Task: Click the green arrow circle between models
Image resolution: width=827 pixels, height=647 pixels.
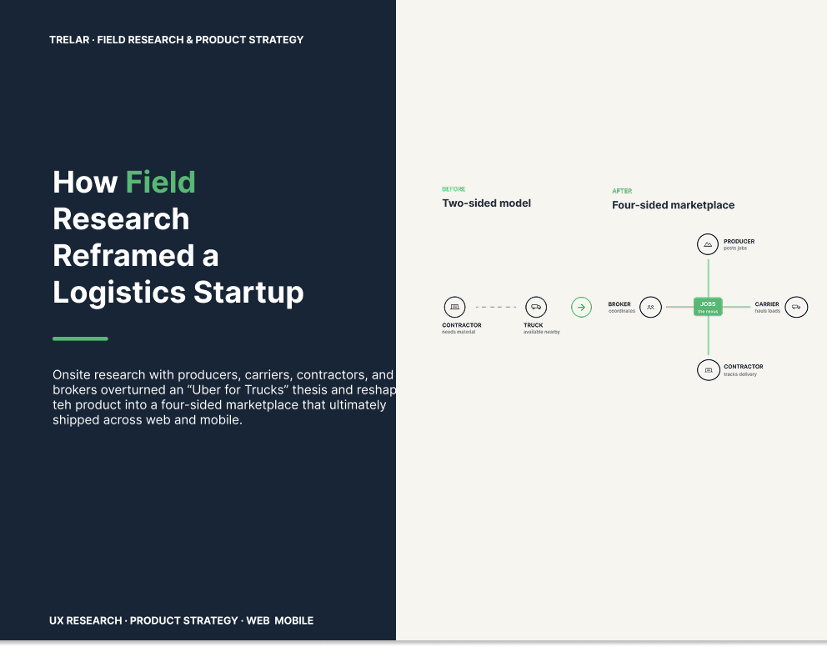Action: point(581,307)
